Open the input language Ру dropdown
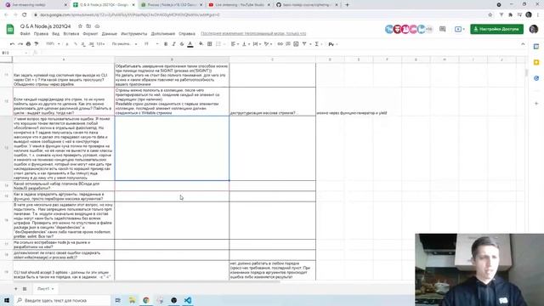 pos(332,44)
